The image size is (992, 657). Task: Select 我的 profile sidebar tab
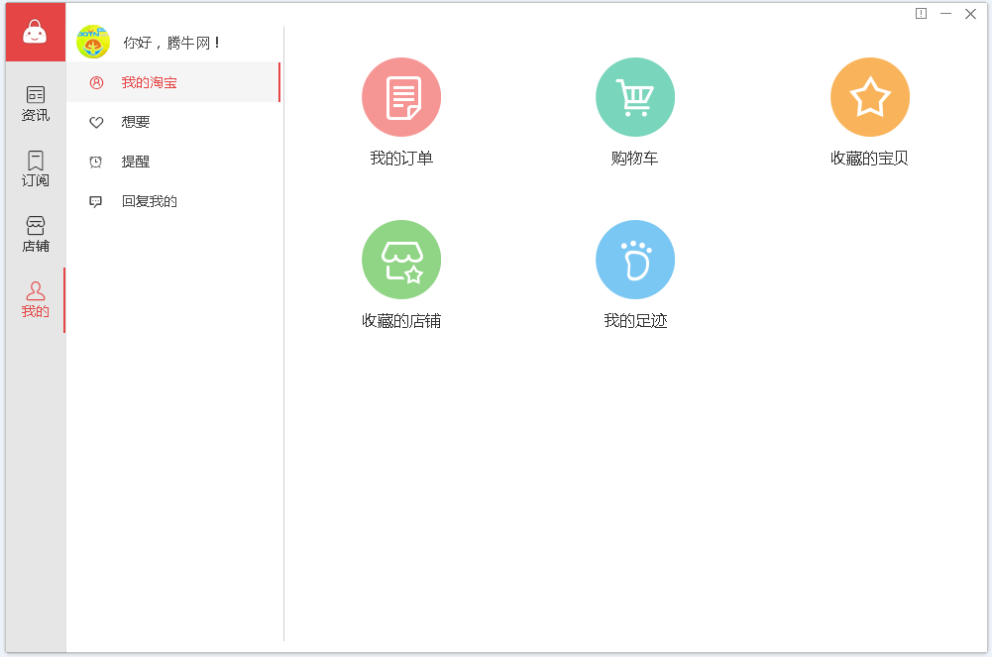[36, 299]
